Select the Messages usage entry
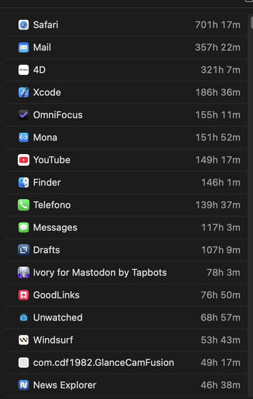Image resolution: width=253 pixels, height=399 pixels. (x=126, y=228)
